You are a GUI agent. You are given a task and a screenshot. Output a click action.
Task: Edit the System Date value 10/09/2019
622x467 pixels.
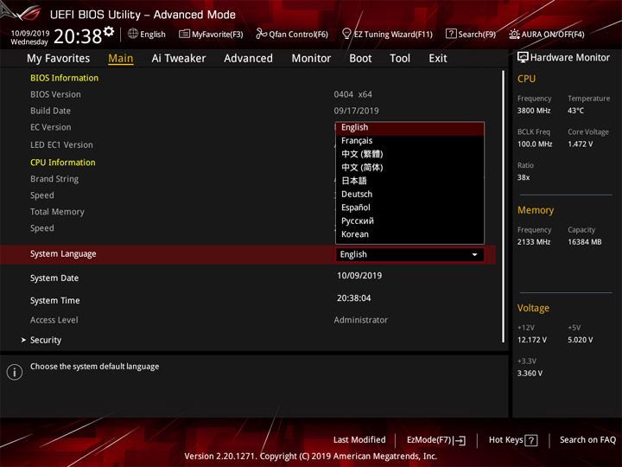[359, 276]
